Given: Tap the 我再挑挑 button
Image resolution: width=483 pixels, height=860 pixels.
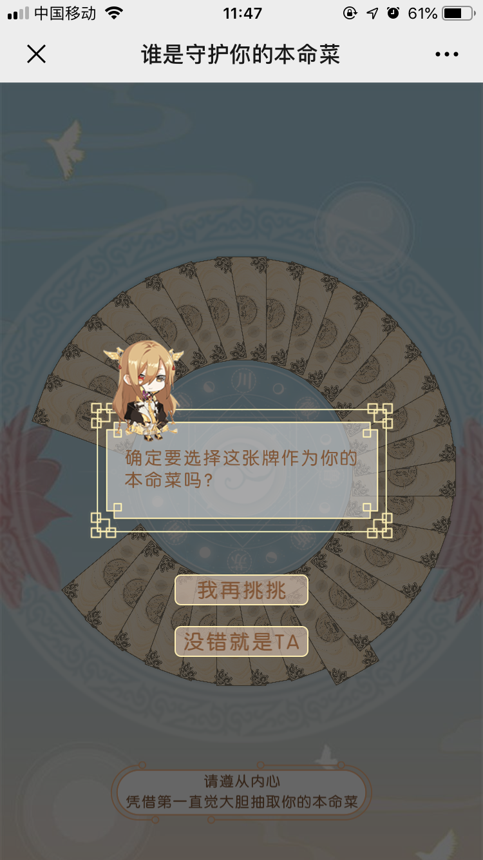Looking at the screenshot, I should click(x=241, y=590).
